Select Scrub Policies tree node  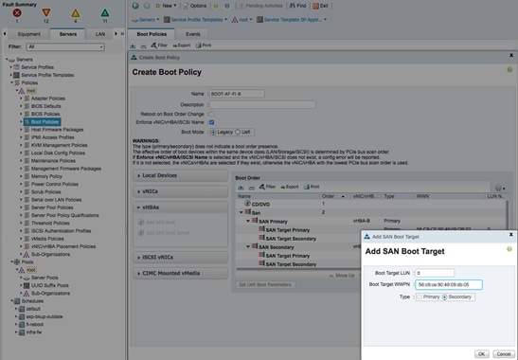45,192
